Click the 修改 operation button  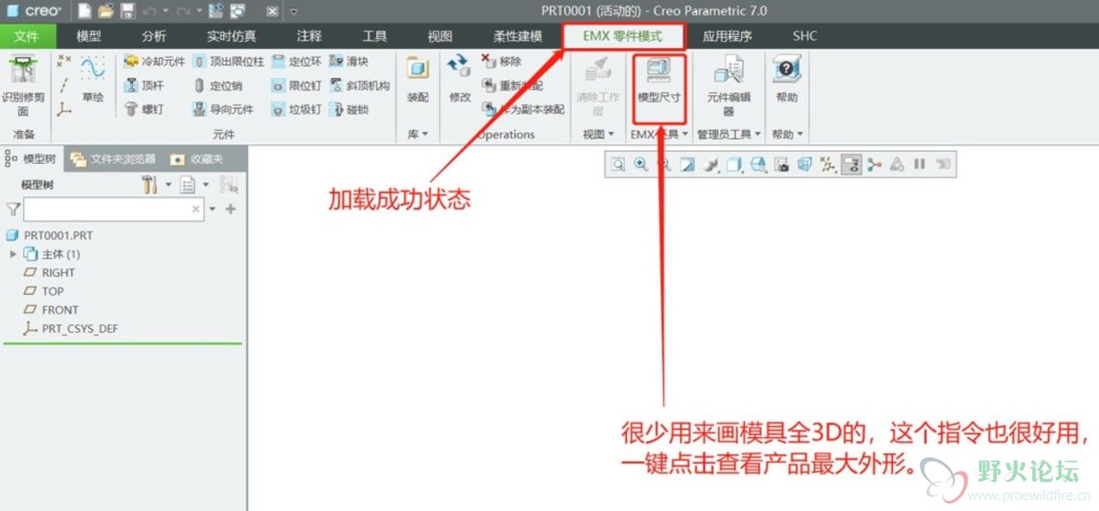point(460,80)
